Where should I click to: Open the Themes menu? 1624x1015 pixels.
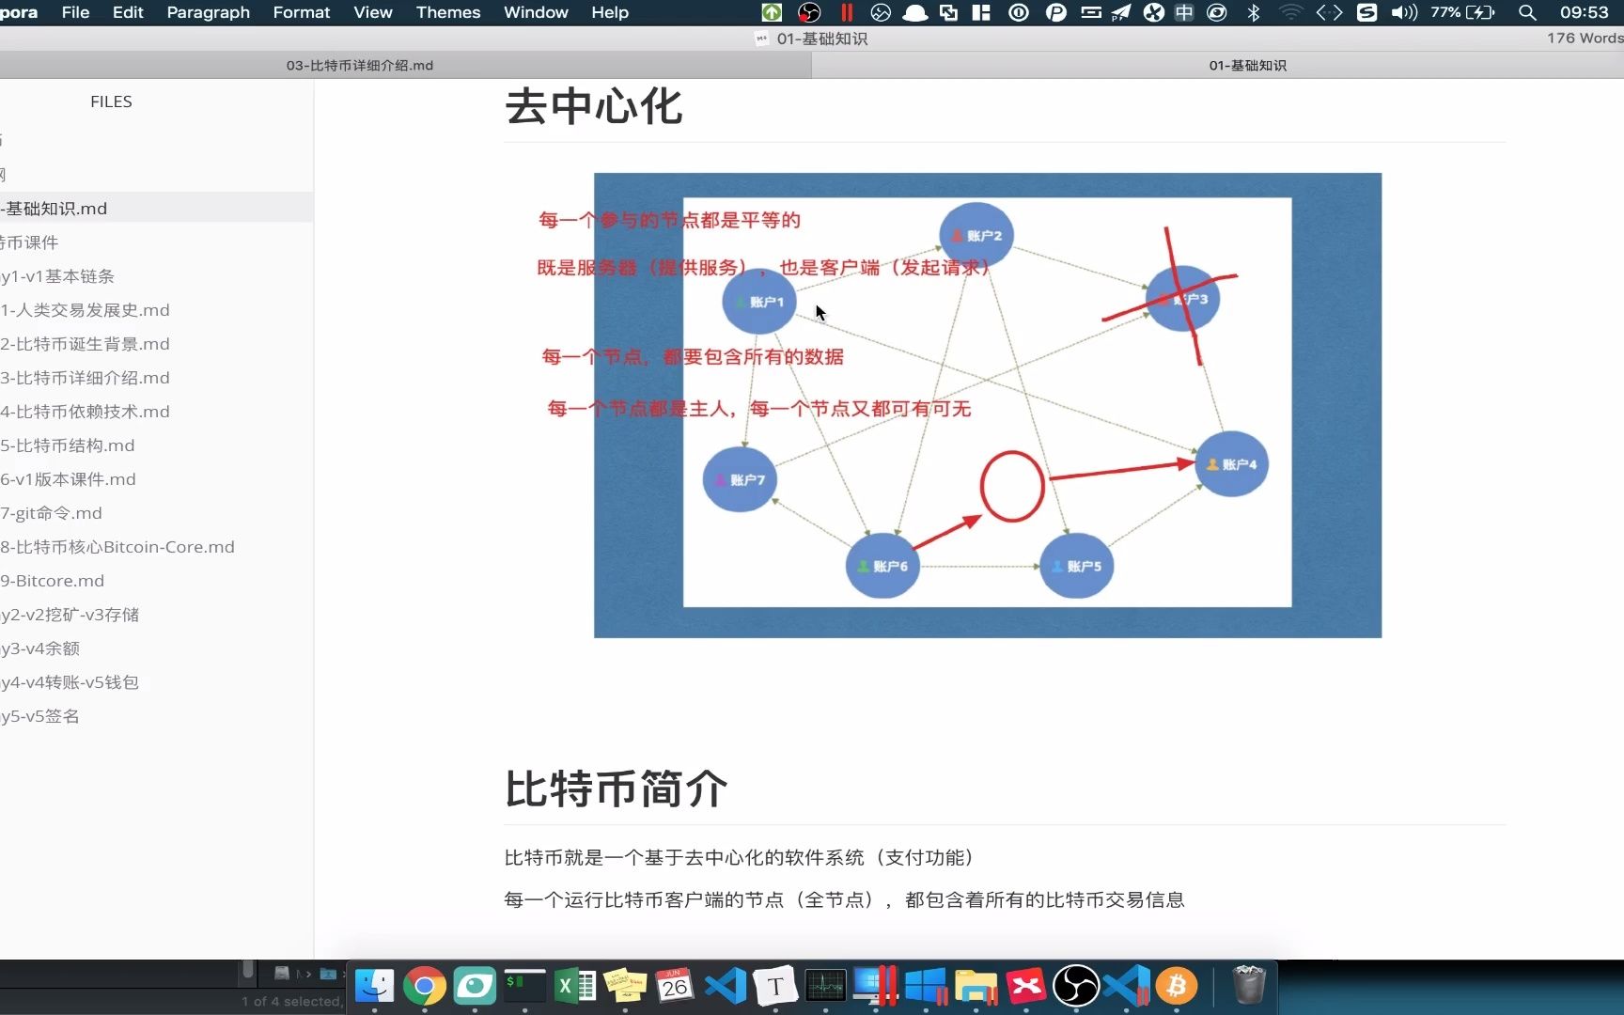coord(448,12)
